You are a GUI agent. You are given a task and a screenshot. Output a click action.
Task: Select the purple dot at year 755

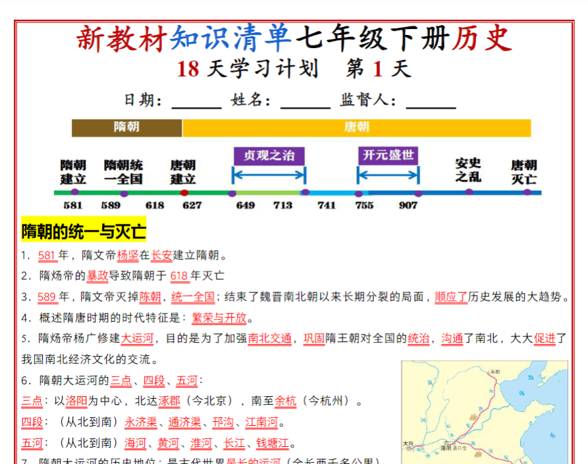pyautogui.click(x=359, y=193)
